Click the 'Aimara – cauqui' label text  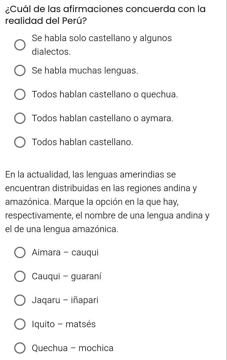click(x=65, y=252)
